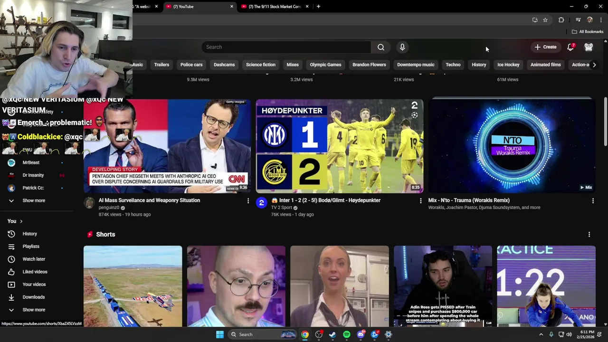This screenshot has height=342, width=608.
Task: Open Chrome extensions puzzle icon
Action: 561,20
